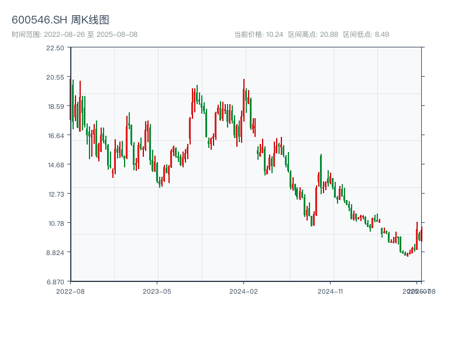The image size is (468, 351).
Task: Click x-axis label 2023-05
Action: (157, 291)
